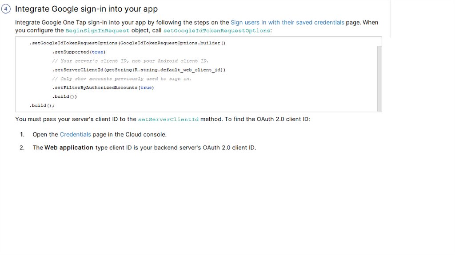Image resolution: width=455 pixels, height=255 pixels.
Task: Follow the setGoogleIdTokenRequestOptions link in the paragraph
Action: (x=217, y=31)
